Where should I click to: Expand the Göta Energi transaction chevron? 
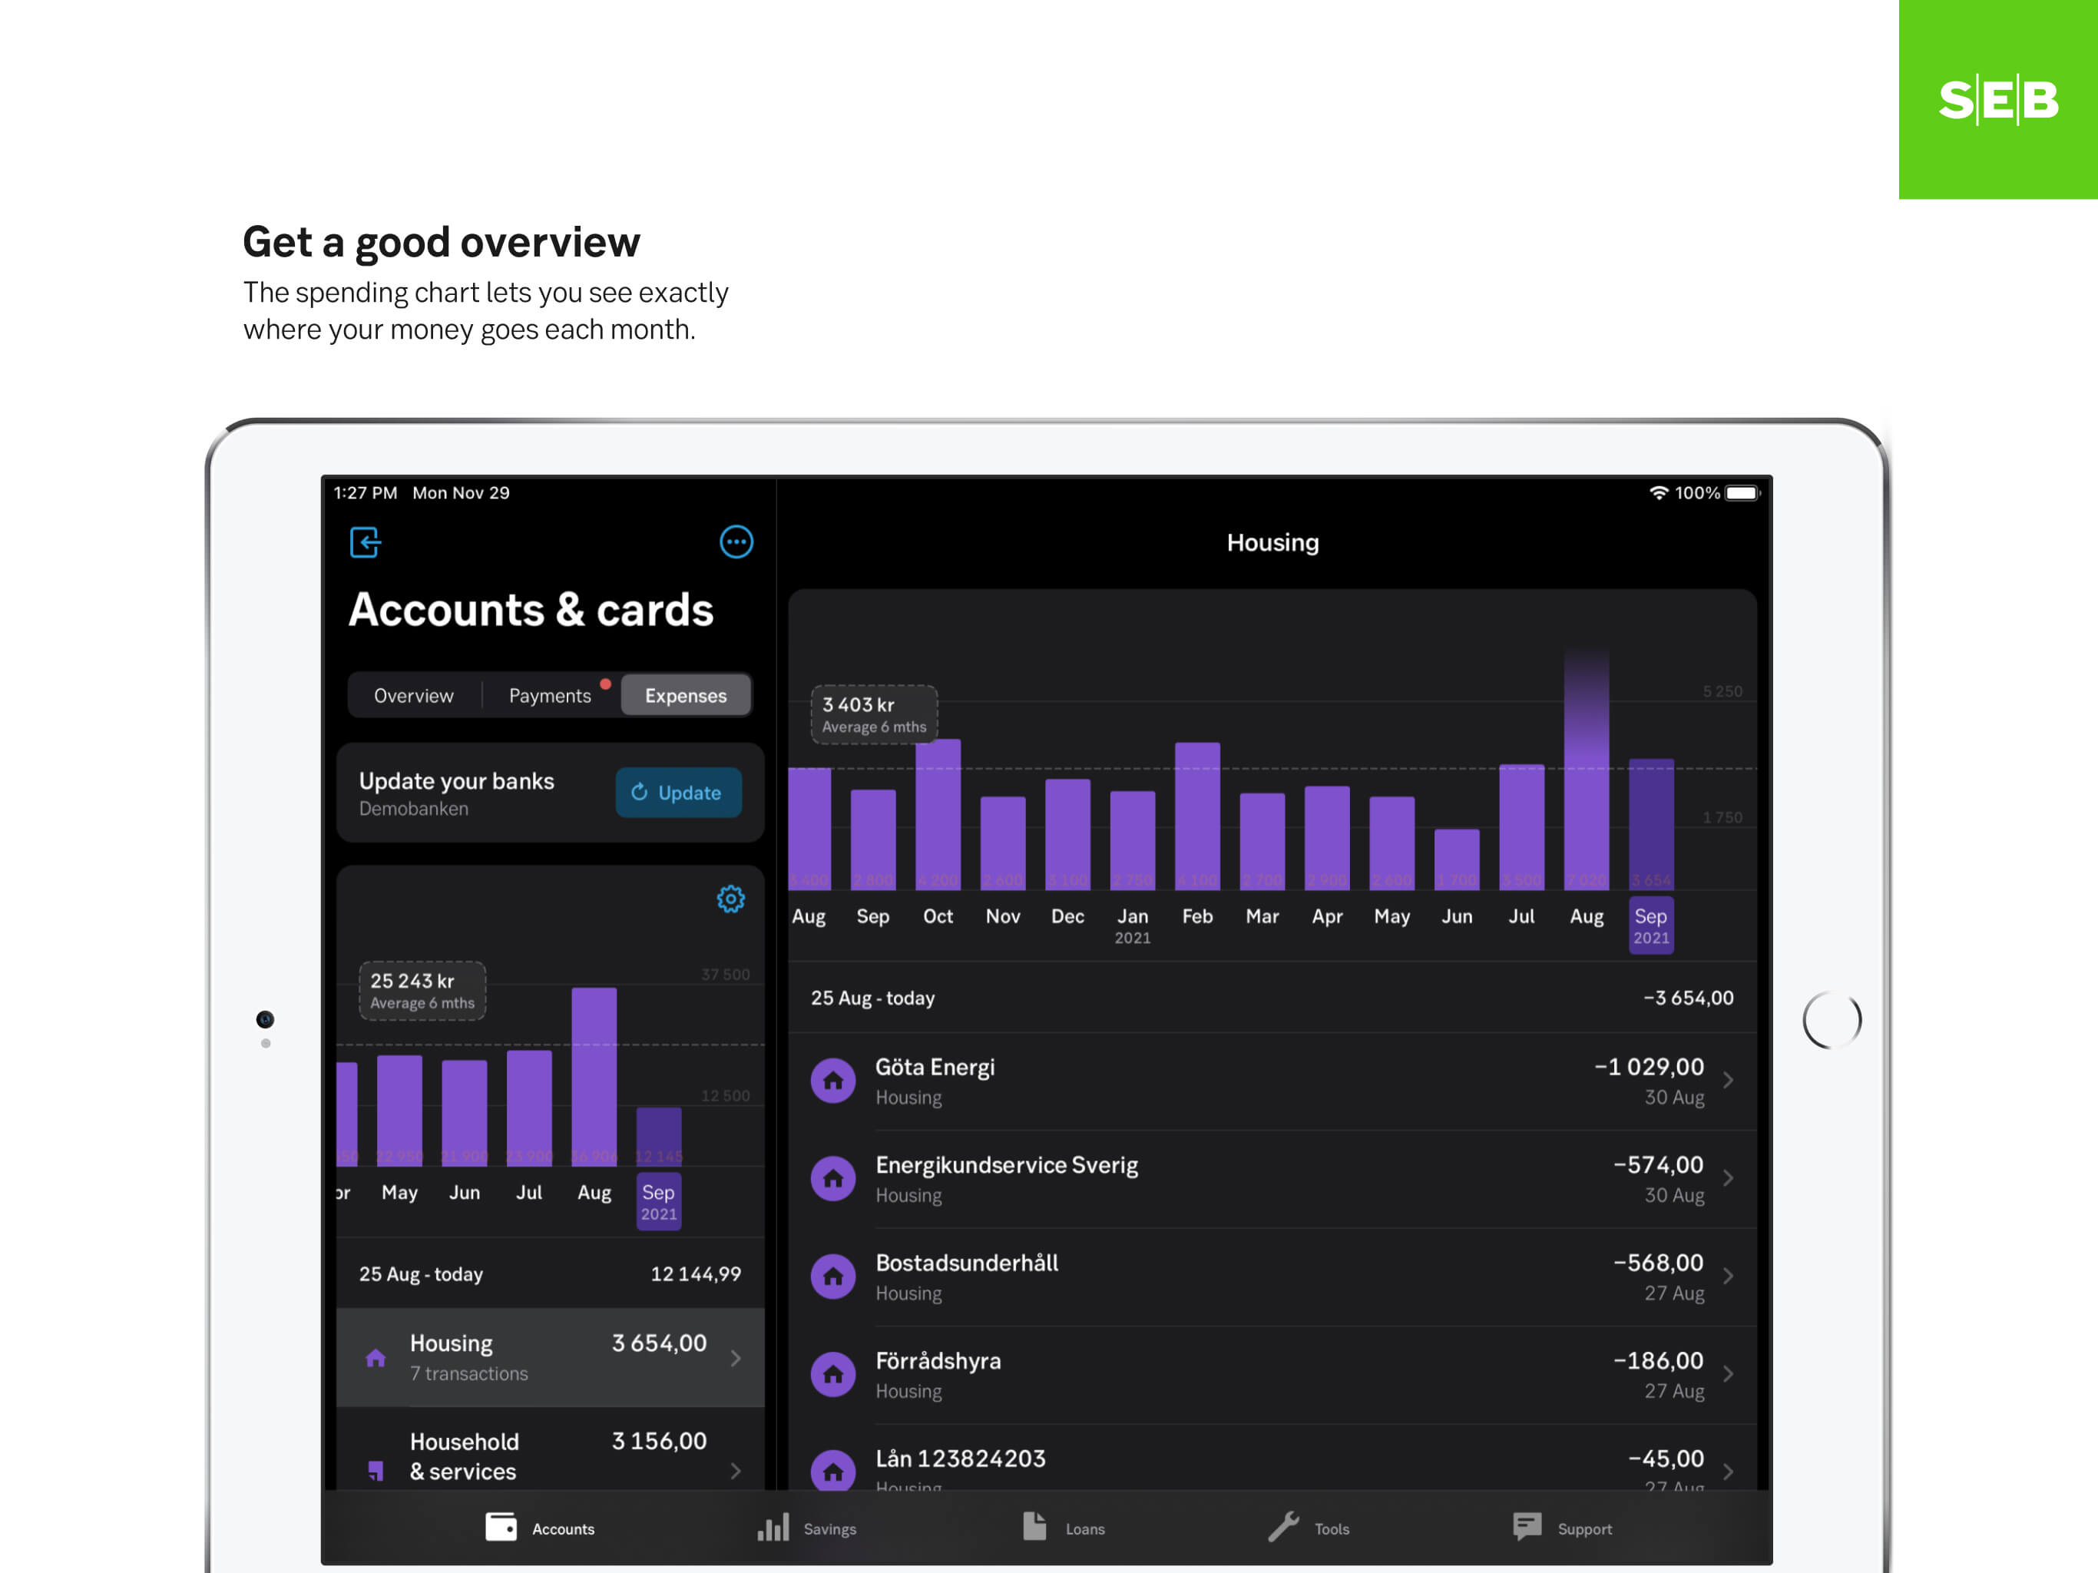[1728, 1081]
